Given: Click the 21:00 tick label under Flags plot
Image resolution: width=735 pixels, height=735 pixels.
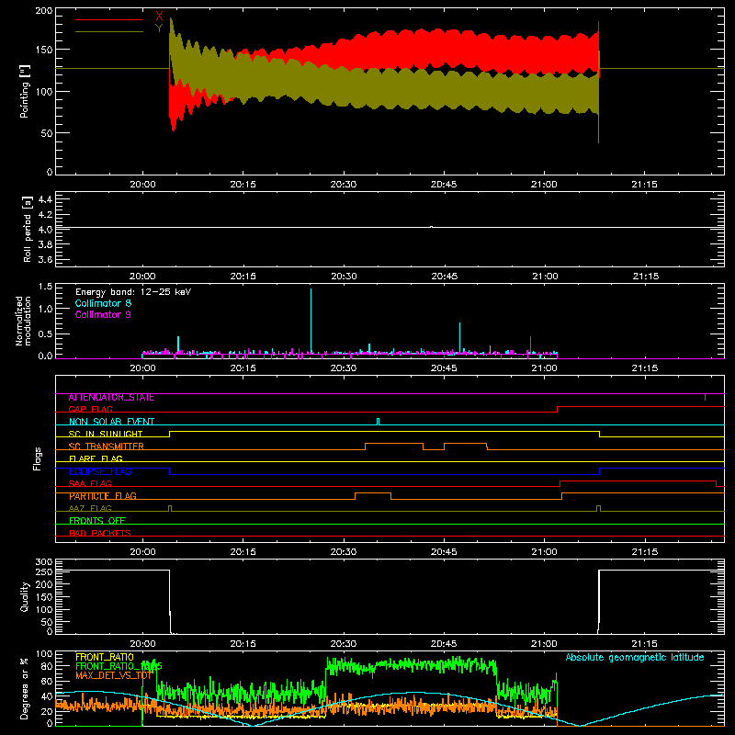Looking at the screenshot, I should pyautogui.click(x=544, y=552).
